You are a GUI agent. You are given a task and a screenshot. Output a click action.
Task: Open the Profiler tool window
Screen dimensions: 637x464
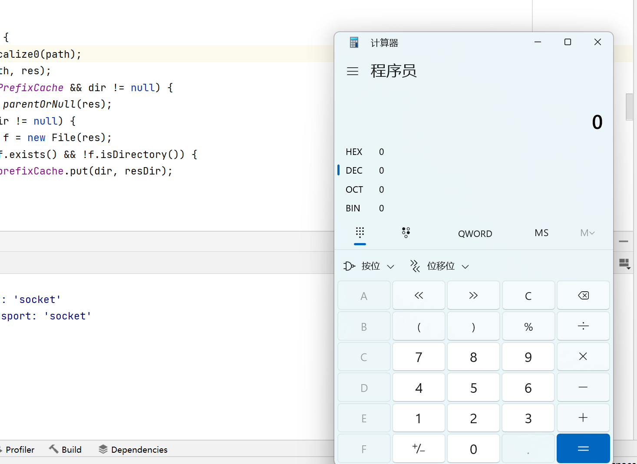17,450
